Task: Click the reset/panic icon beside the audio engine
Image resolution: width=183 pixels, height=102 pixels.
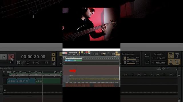Action: click(22, 63)
